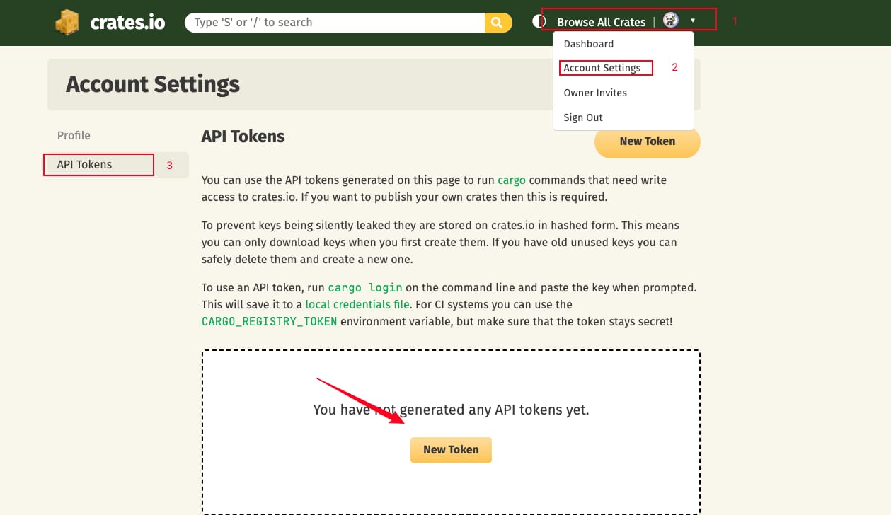
Task: Open Browse All Crates link
Action: [x=602, y=22]
